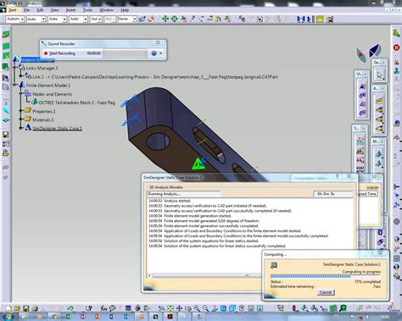Image resolution: width=402 pixels, height=321 pixels.
Task: Open the Insert menu
Action: click(70, 10)
